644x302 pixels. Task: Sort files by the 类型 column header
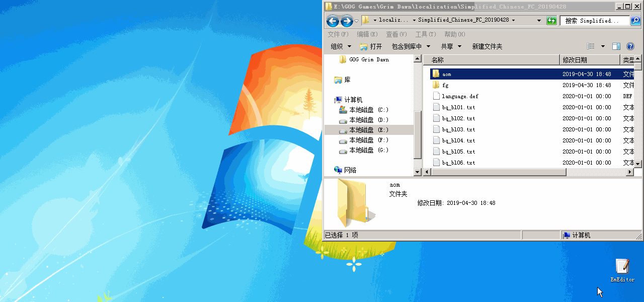point(627,60)
